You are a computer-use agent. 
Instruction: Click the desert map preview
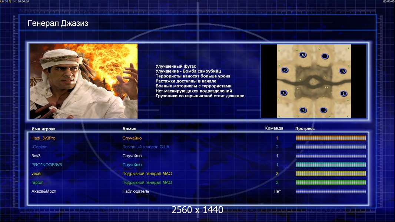tap(313, 81)
